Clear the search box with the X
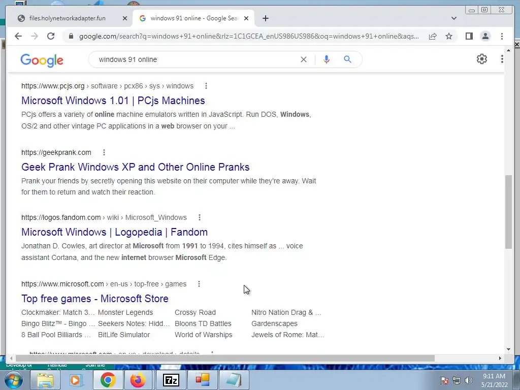Viewport: 520px width, 390px height. click(304, 59)
